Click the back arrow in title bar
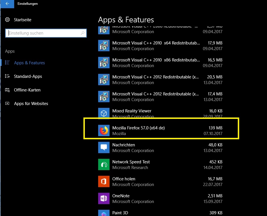267x216 pixels. 7,4
